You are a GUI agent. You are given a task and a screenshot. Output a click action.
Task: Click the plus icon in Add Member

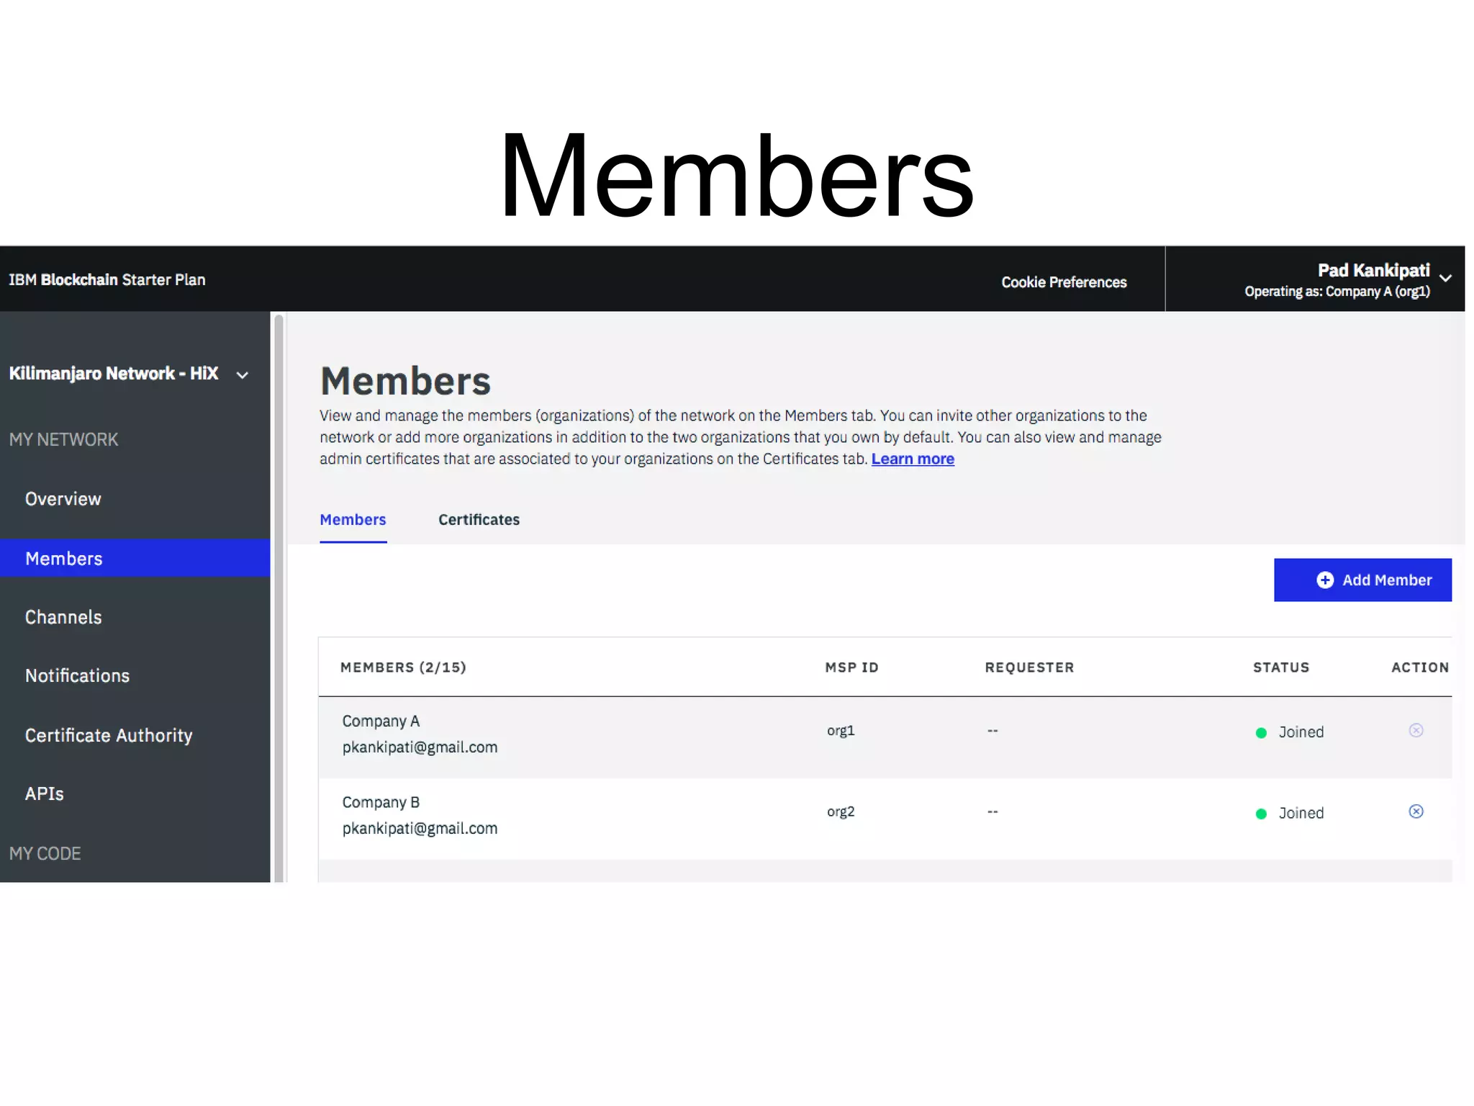click(1325, 580)
